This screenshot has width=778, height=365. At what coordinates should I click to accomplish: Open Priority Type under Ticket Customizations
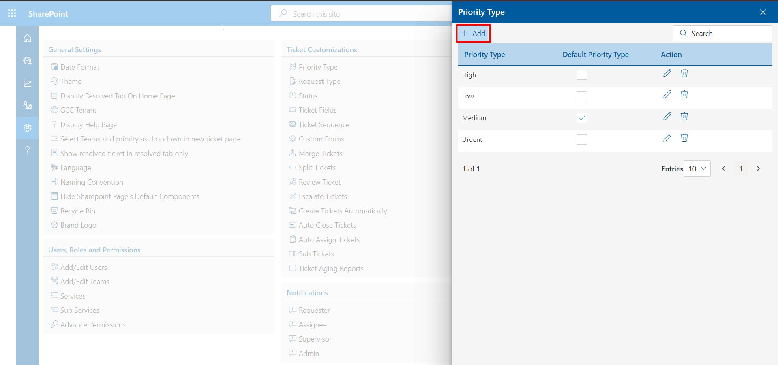pyautogui.click(x=318, y=67)
